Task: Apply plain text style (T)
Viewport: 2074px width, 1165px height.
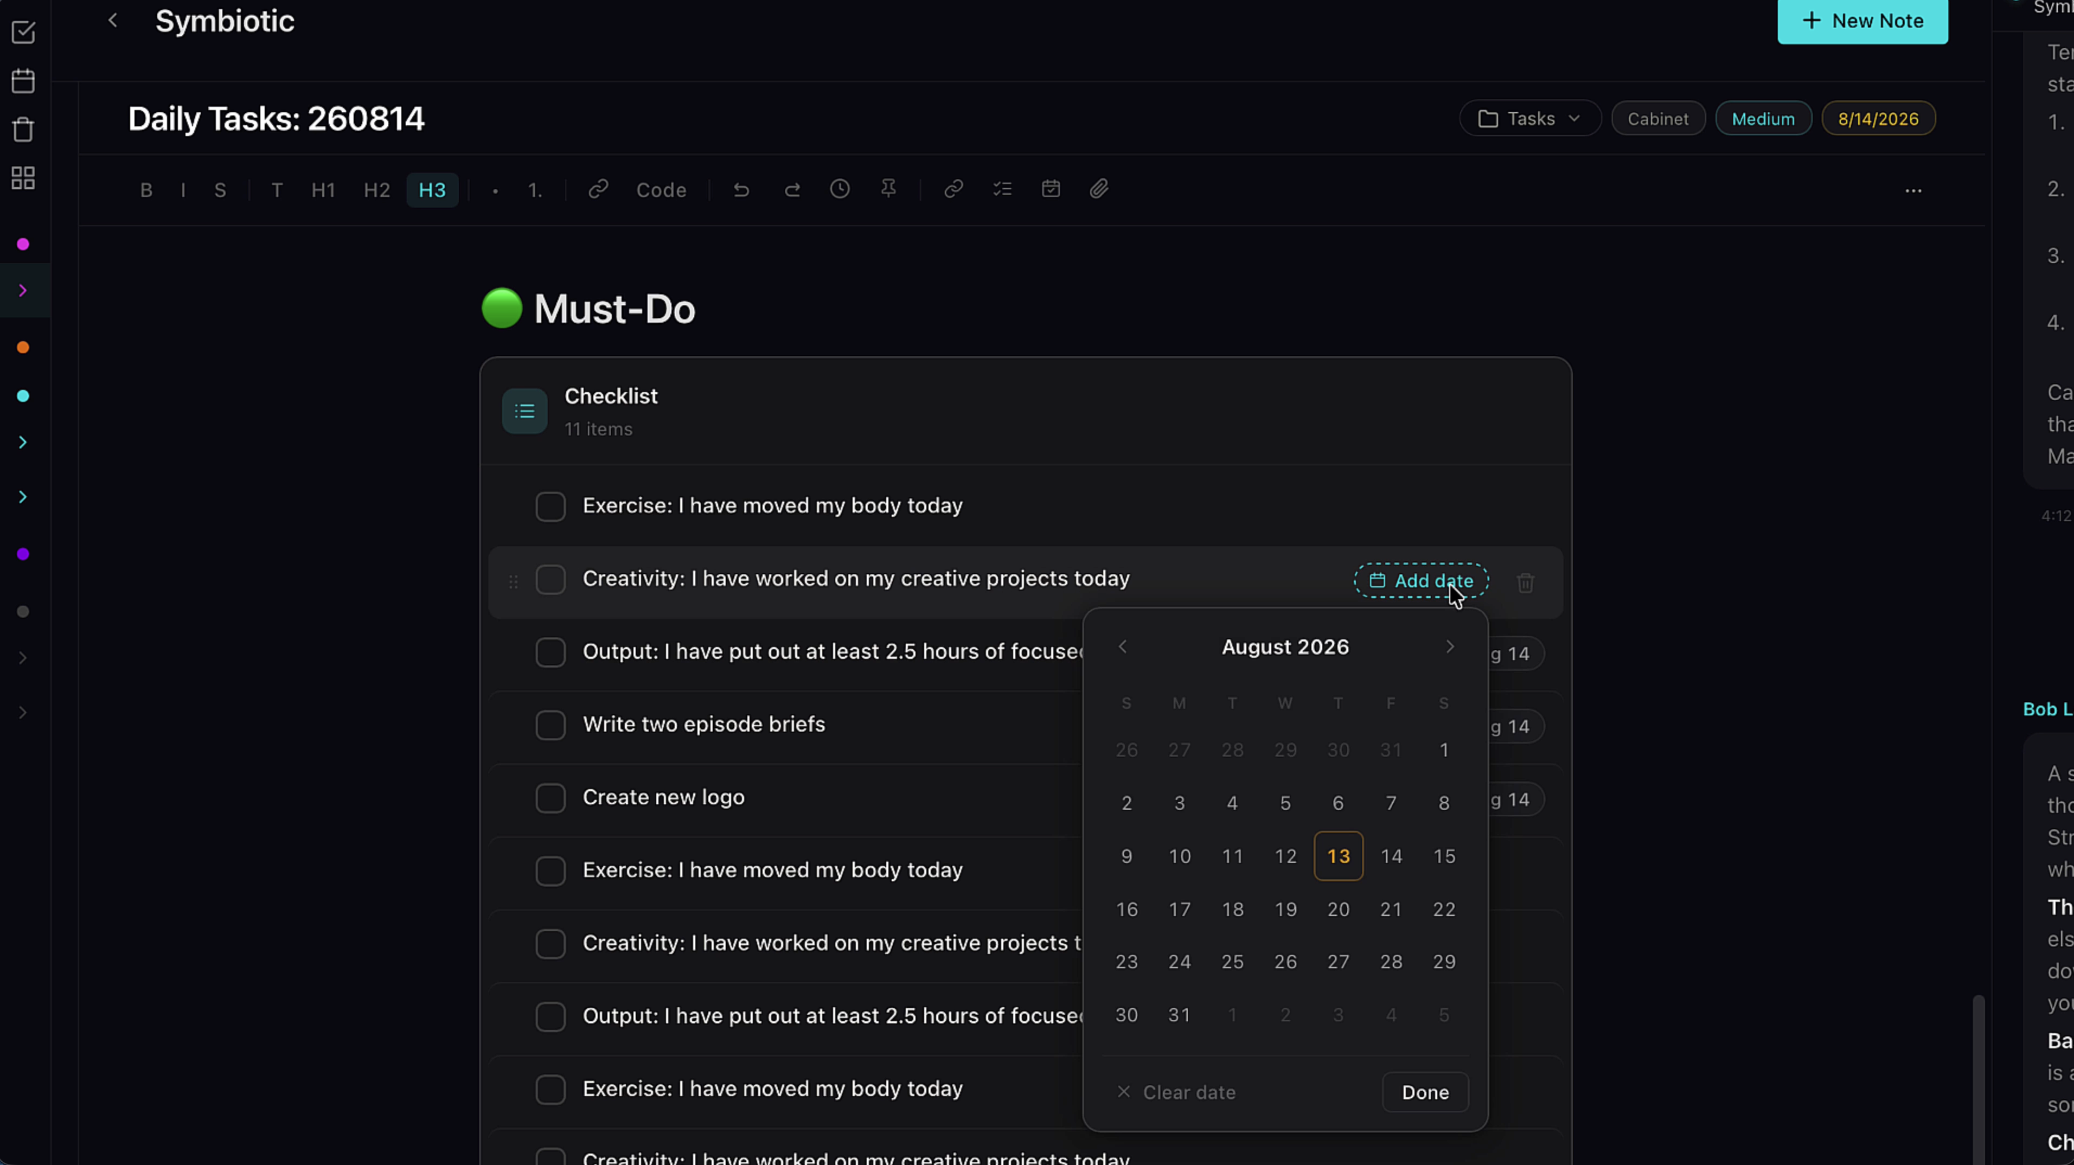Action: [x=277, y=190]
